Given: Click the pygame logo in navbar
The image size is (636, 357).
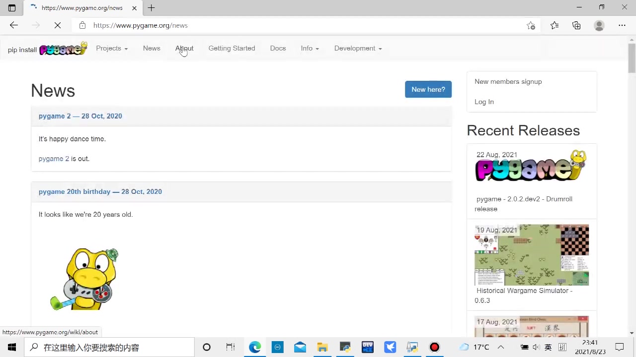Looking at the screenshot, I should (63, 49).
